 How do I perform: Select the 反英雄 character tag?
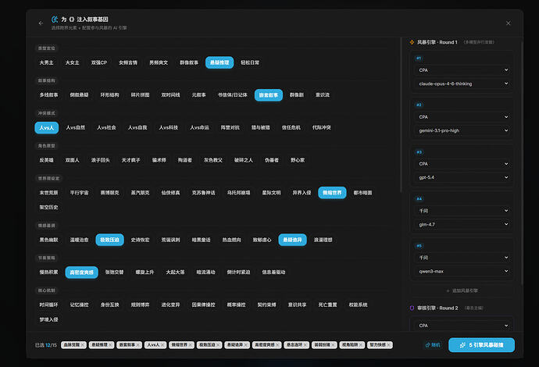coord(46,160)
